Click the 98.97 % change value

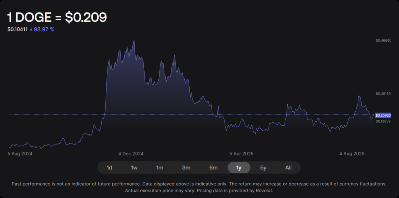[44, 30]
